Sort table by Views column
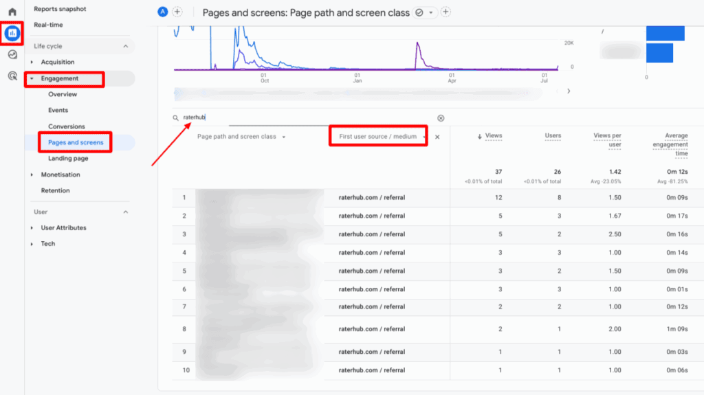704x395 pixels. point(491,136)
